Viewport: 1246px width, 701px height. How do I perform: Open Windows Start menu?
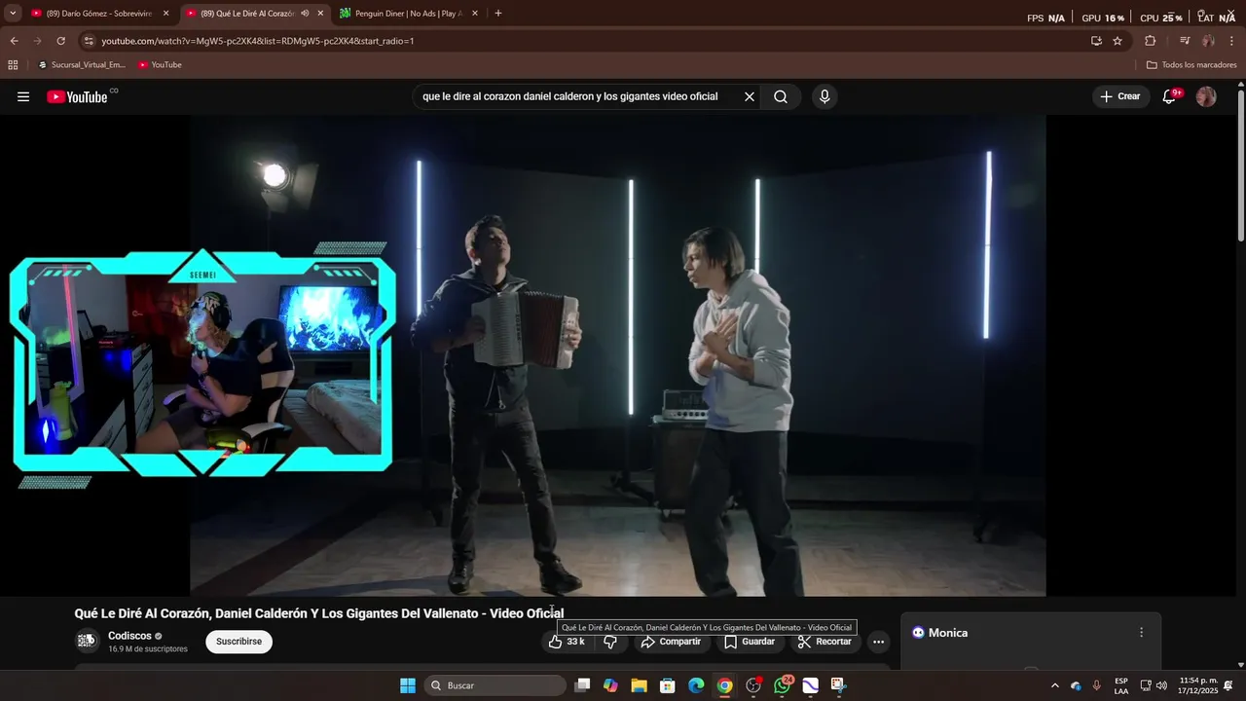tap(408, 685)
